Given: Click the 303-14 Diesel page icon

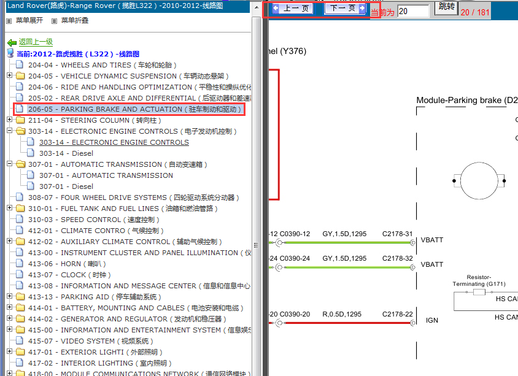Looking at the screenshot, I should tap(31, 153).
